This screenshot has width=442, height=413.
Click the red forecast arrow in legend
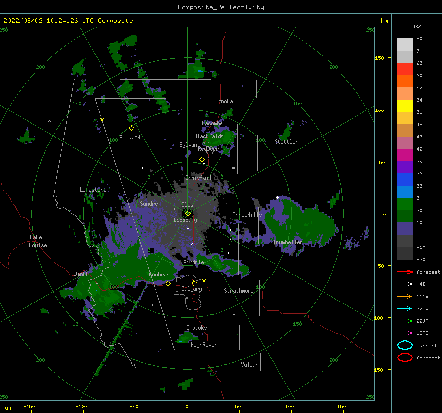click(x=405, y=272)
